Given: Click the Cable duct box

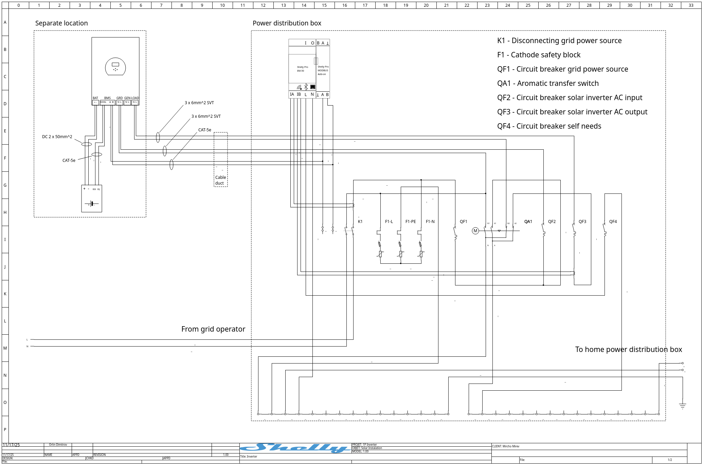Looking at the screenshot, I should pos(220,180).
